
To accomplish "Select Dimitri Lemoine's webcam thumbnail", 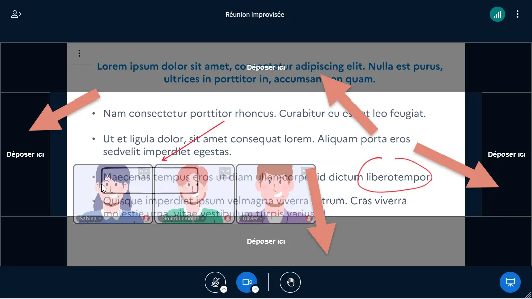I will coord(195,194).
